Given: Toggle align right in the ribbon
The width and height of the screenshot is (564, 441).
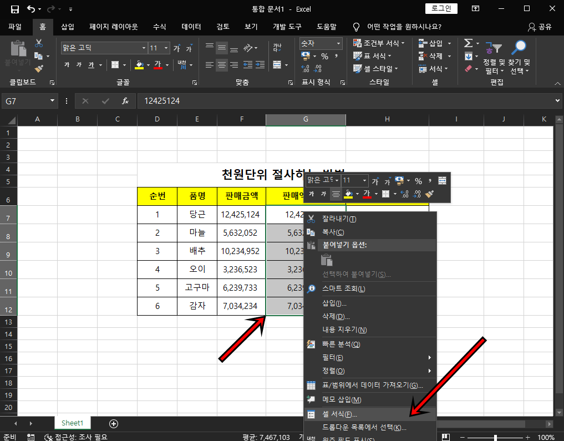Looking at the screenshot, I should click(234, 65).
